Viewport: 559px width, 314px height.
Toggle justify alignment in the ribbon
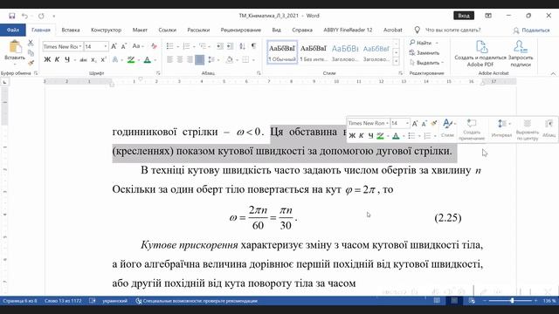[x=200, y=60]
